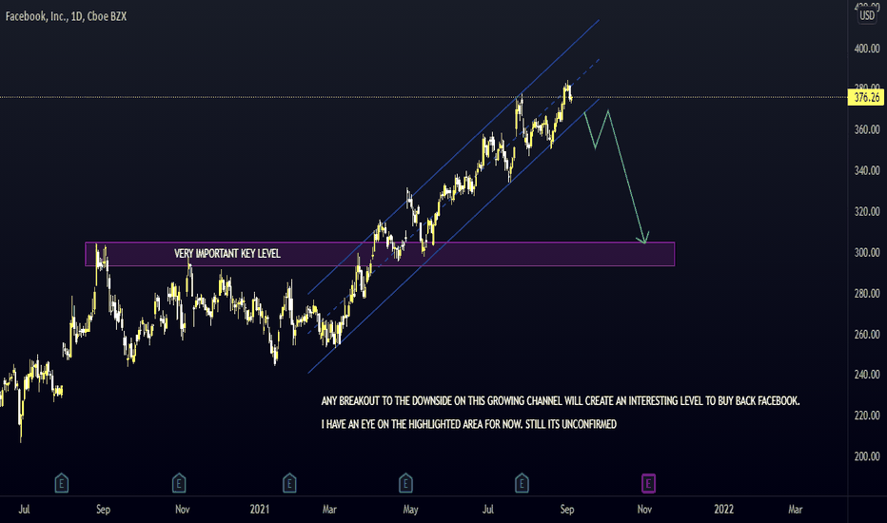Select the current price label 376.26

[x=867, y=98]
